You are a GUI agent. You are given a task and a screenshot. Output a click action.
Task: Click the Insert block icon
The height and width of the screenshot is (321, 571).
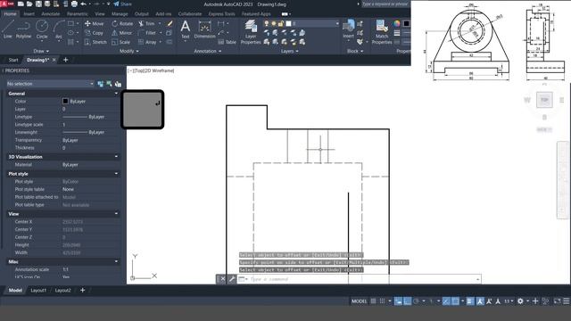coord(349,29)
